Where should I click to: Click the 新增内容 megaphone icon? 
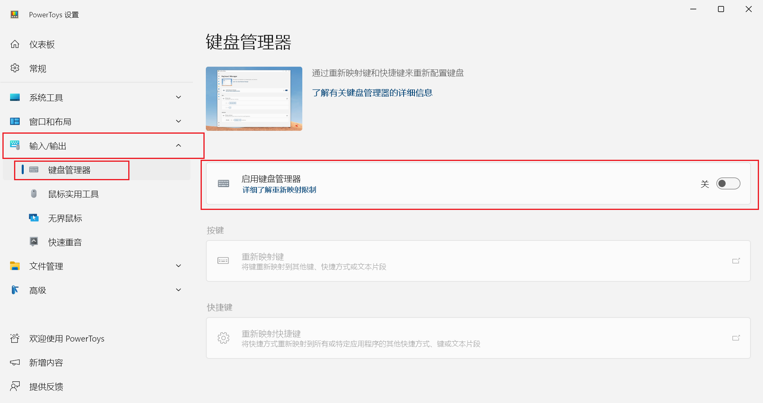[x=15, y=362]
